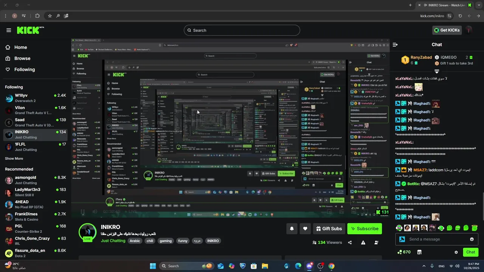This screenshot has height=272, width=484.
Task: Click MSAZ7 username in chat
Action: click(x=420, y=170)
